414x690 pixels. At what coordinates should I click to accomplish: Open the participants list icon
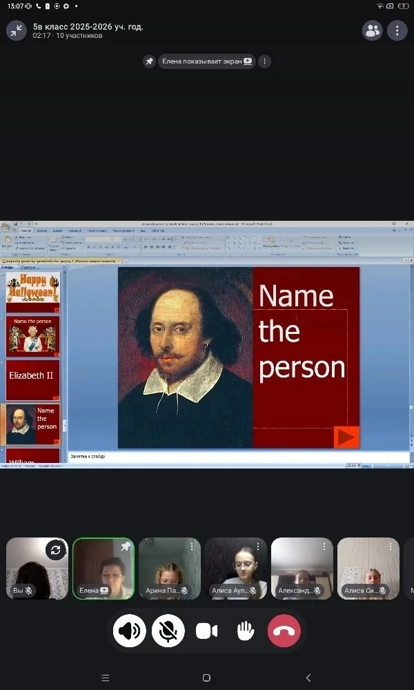373,30
